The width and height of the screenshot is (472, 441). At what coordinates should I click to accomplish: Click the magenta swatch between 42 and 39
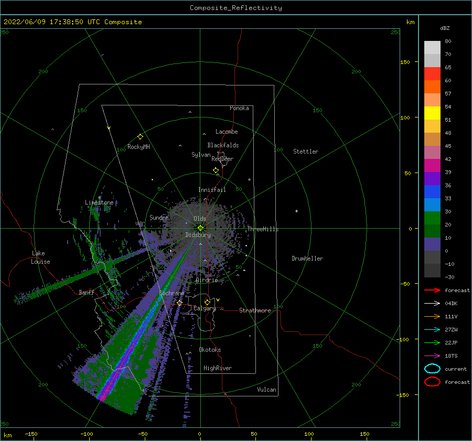(432, 166)
